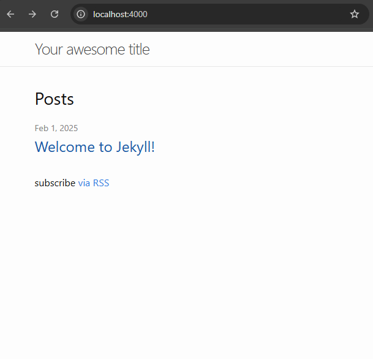This screenshot has height=359, width=373.
Task: Go back with the browser back arrow
Action: [x=10, y=14]
